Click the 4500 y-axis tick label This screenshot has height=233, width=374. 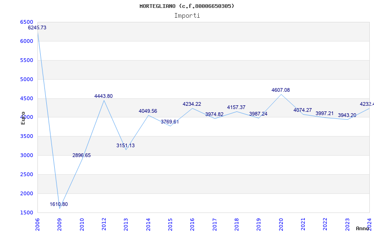(x=27, y=98)
